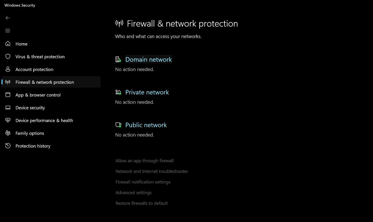This screenshot has height=222, width=373.
Task: Click the Public network coffee cup icon
Action: pyautogui.click(x=118, y=125)
